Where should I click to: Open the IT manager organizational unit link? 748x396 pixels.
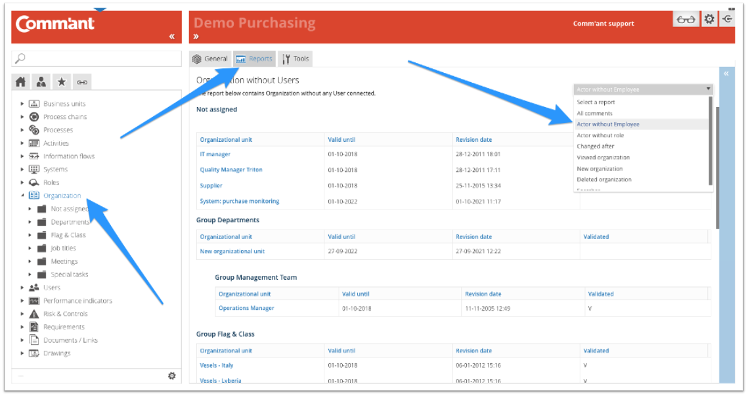(215, 154)
